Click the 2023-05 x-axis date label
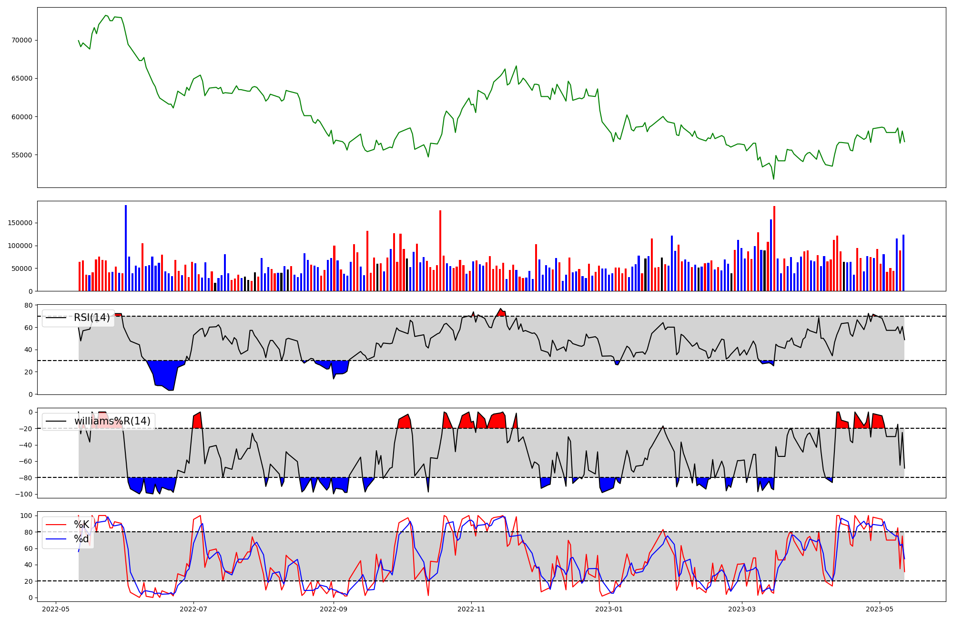This screenshot has width=953, height=620. (880, 609)
